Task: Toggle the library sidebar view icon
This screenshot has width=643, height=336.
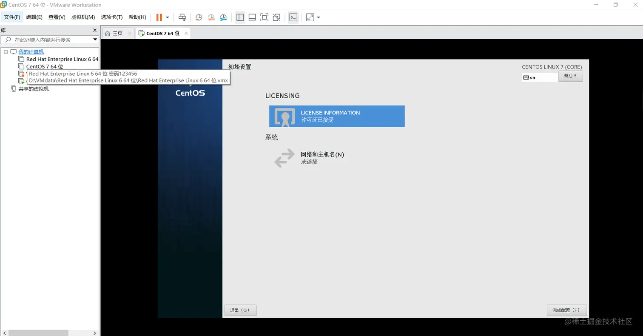Action: (240, 17)
